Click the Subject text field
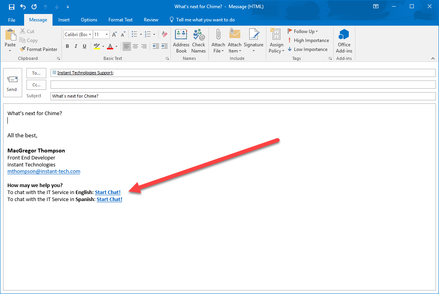Screen dimensions: 439x294 [x=243, y=96]
